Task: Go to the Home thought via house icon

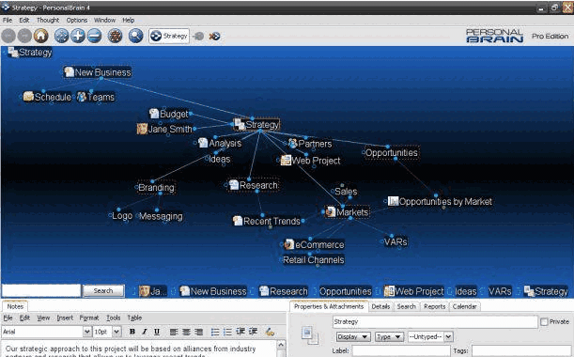Action: point(41,36)
